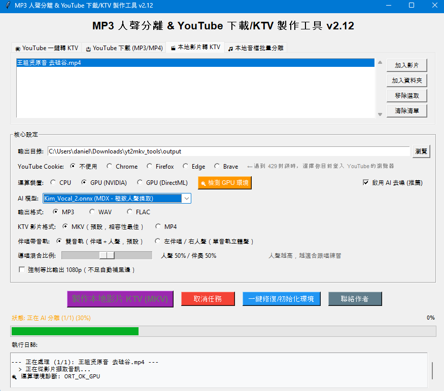Click the ORT_OK_GPU log line
The width and height of the screenshot is (444, 391).
pyautogui.click(x=56, y=376)
